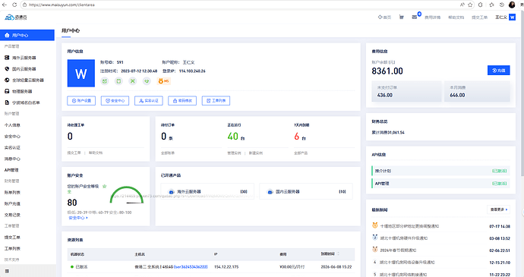Click the first green verification badge icon
Image resolution: width=524 pixels, height=277 pixels.
(105, 81)
